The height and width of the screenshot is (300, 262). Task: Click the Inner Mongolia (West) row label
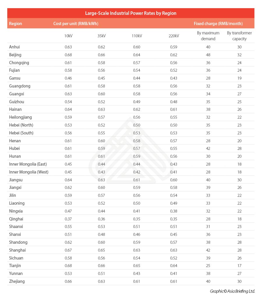[29, 172]
